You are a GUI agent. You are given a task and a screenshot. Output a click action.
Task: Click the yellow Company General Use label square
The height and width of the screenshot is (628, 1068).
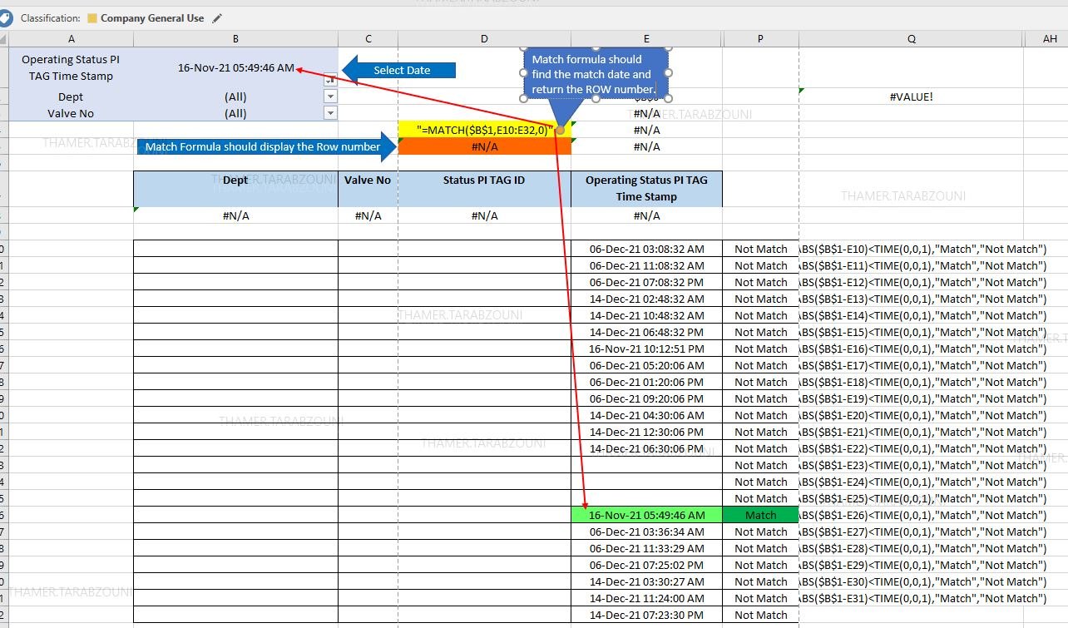(x=92, y=18)
